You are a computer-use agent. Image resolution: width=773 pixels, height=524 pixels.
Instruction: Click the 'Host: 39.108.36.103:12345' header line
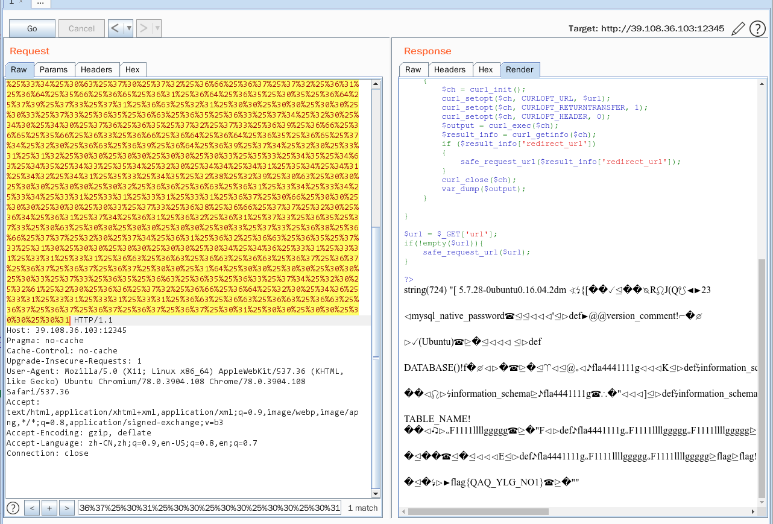click(66, 330)
